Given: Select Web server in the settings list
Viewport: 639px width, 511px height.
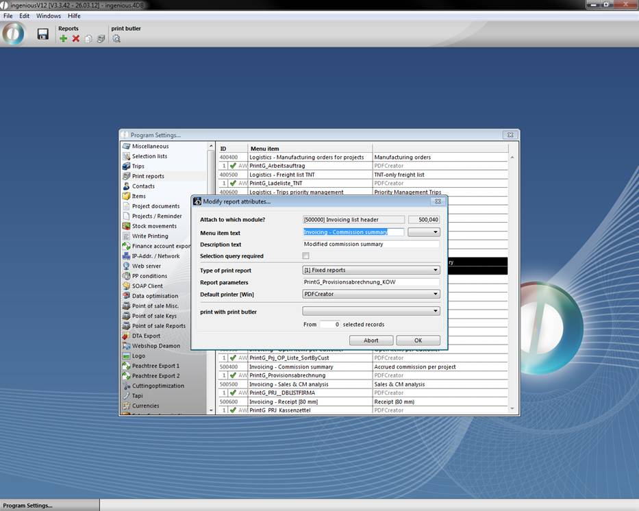Looking at the screenshot, I should tap(147, 266).
